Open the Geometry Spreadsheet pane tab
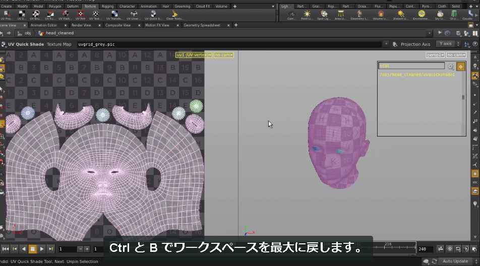This screenshot has height=266, width=480. (x=202, y=25)
